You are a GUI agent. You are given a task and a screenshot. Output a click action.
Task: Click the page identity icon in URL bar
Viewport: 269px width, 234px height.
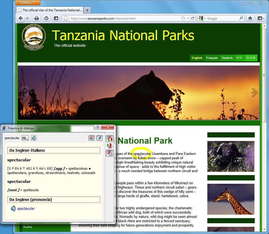point(65,18)
